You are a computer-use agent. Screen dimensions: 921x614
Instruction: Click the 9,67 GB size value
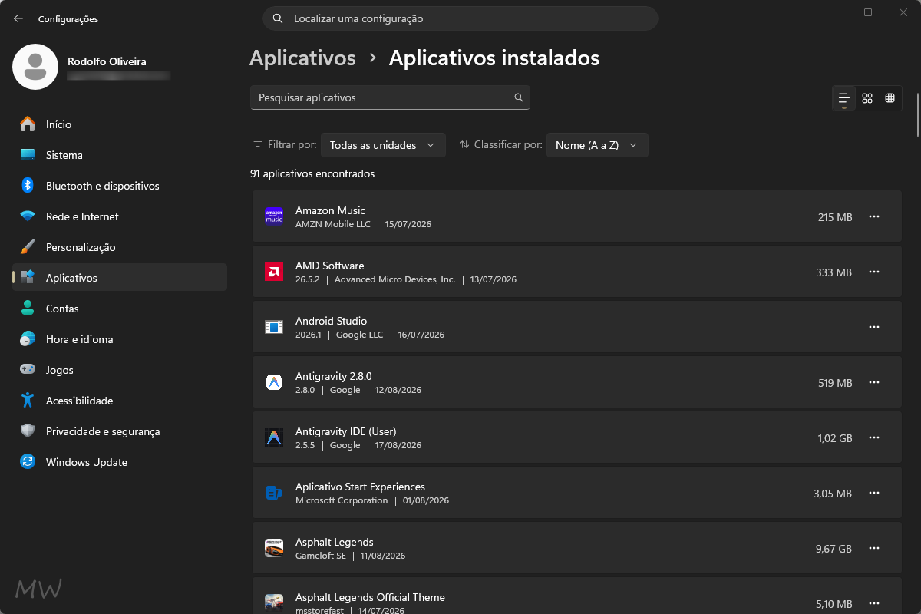pos(835,548)
